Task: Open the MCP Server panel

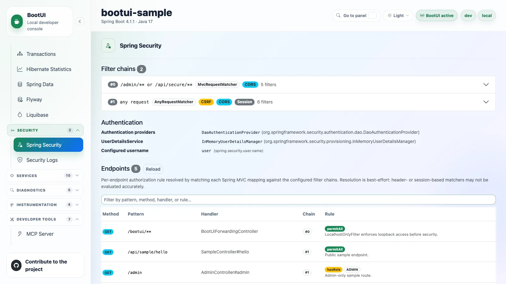Action: (48, 234)
